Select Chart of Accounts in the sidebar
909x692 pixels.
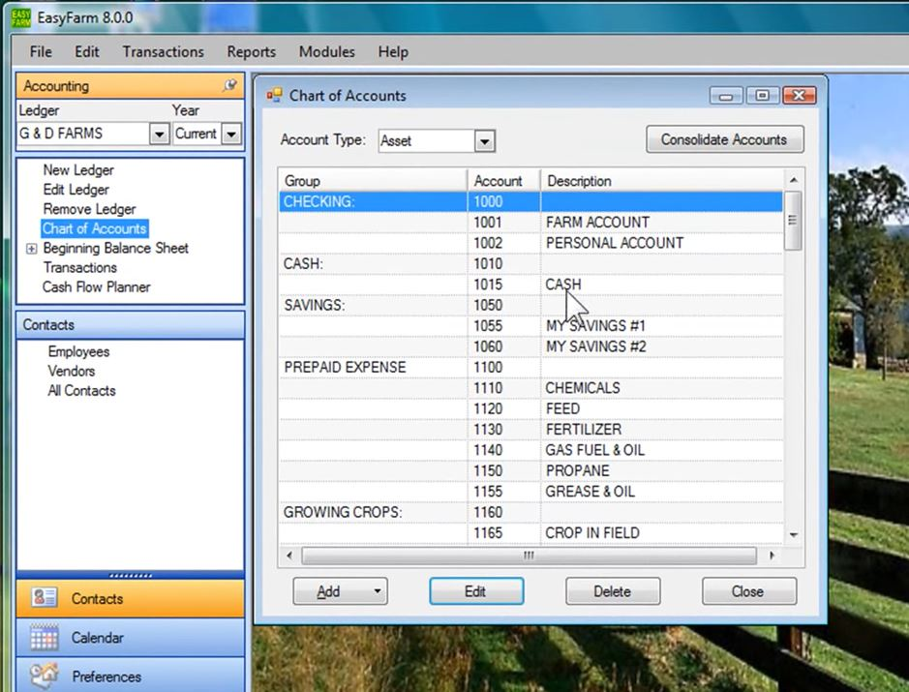point(95,228)
